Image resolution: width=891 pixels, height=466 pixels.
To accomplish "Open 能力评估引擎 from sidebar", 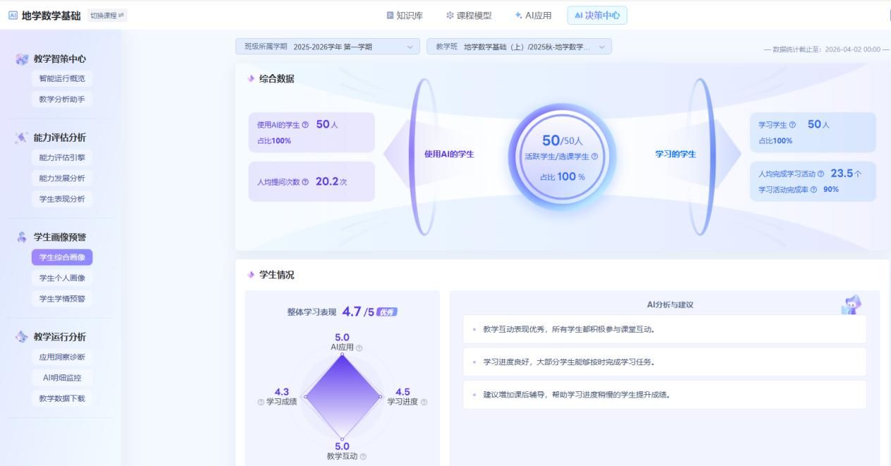I will [62, 158].
